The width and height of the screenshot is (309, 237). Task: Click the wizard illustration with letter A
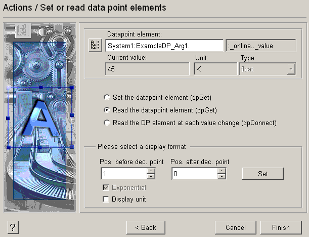tap(40, 117)
